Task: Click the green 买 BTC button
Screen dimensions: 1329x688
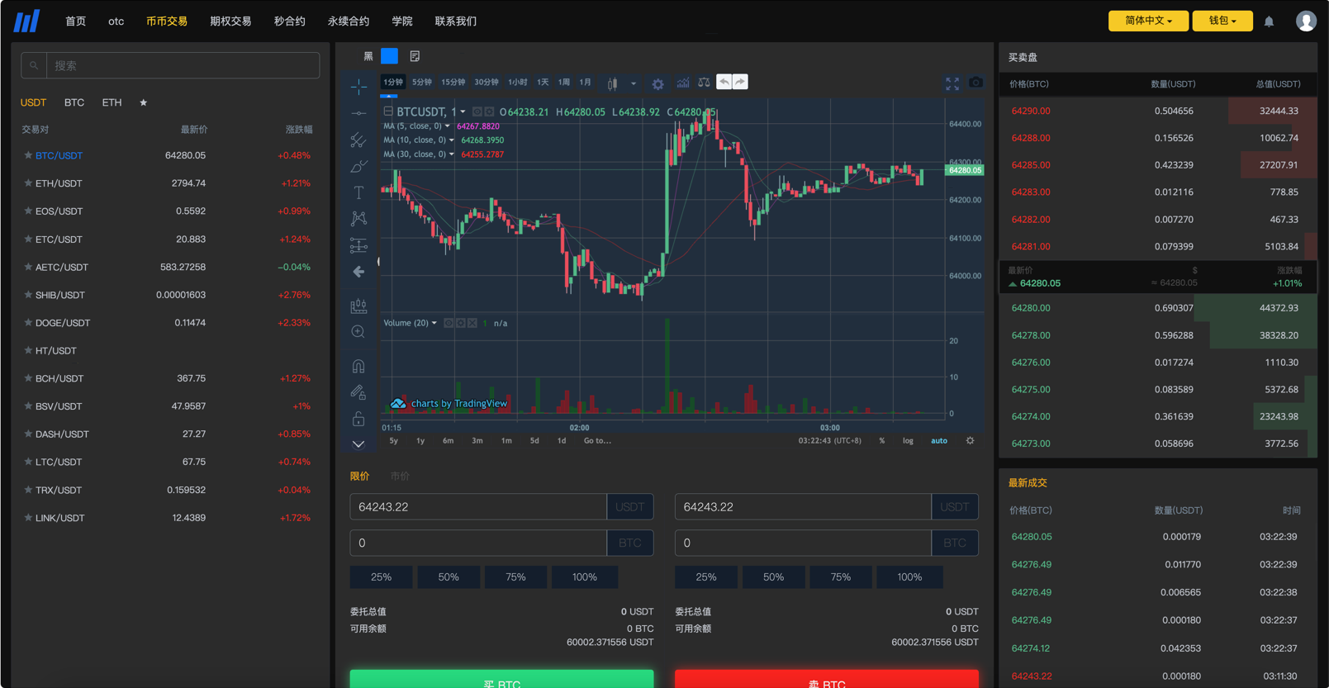Action: point(501,679)
